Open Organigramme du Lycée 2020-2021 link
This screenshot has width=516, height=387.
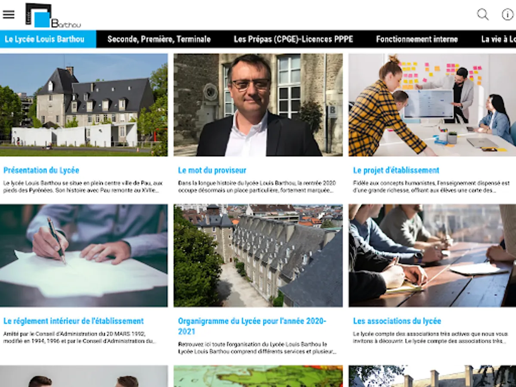pyautogui.click(x=252, y=326)
